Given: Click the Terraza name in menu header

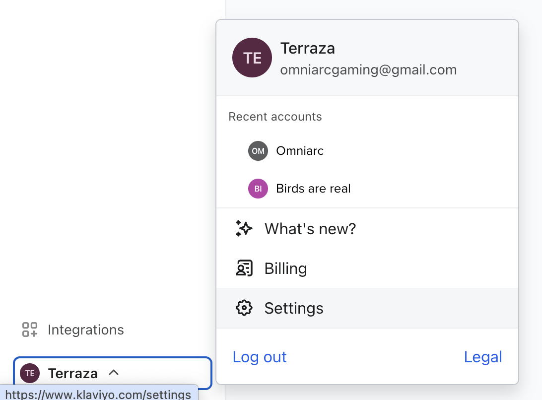Looking at the screenshot, I should (x=308, y=48).
